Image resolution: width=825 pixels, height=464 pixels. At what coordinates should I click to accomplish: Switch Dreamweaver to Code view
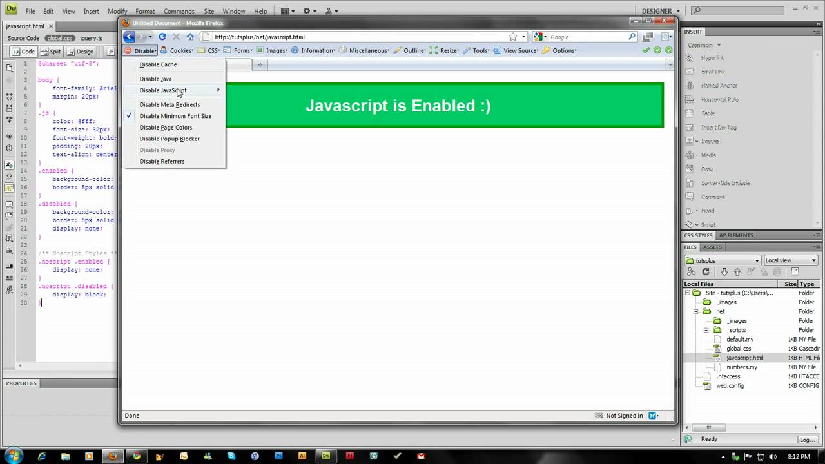(x=24, y=52)
